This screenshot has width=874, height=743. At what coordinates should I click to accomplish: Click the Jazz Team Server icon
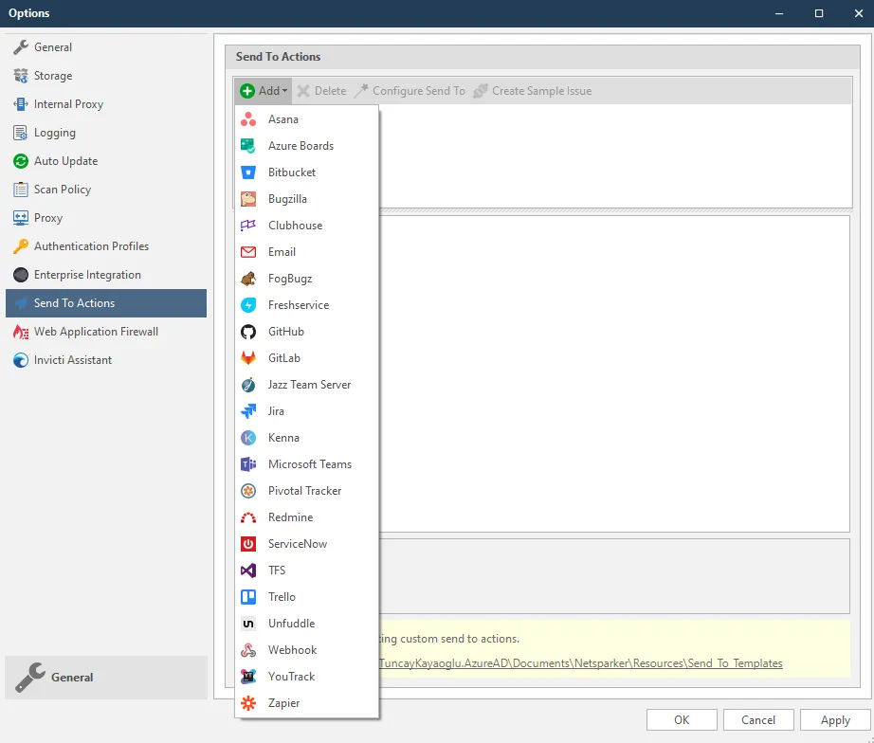[248, 385]
